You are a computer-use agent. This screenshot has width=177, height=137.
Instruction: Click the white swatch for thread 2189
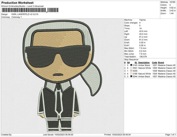click(131, 74)
